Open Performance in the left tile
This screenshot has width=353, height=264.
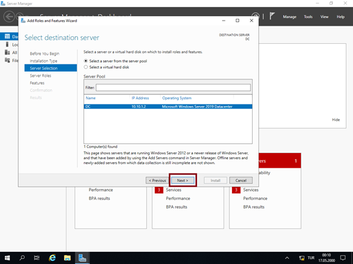click(x=100, y=190)
